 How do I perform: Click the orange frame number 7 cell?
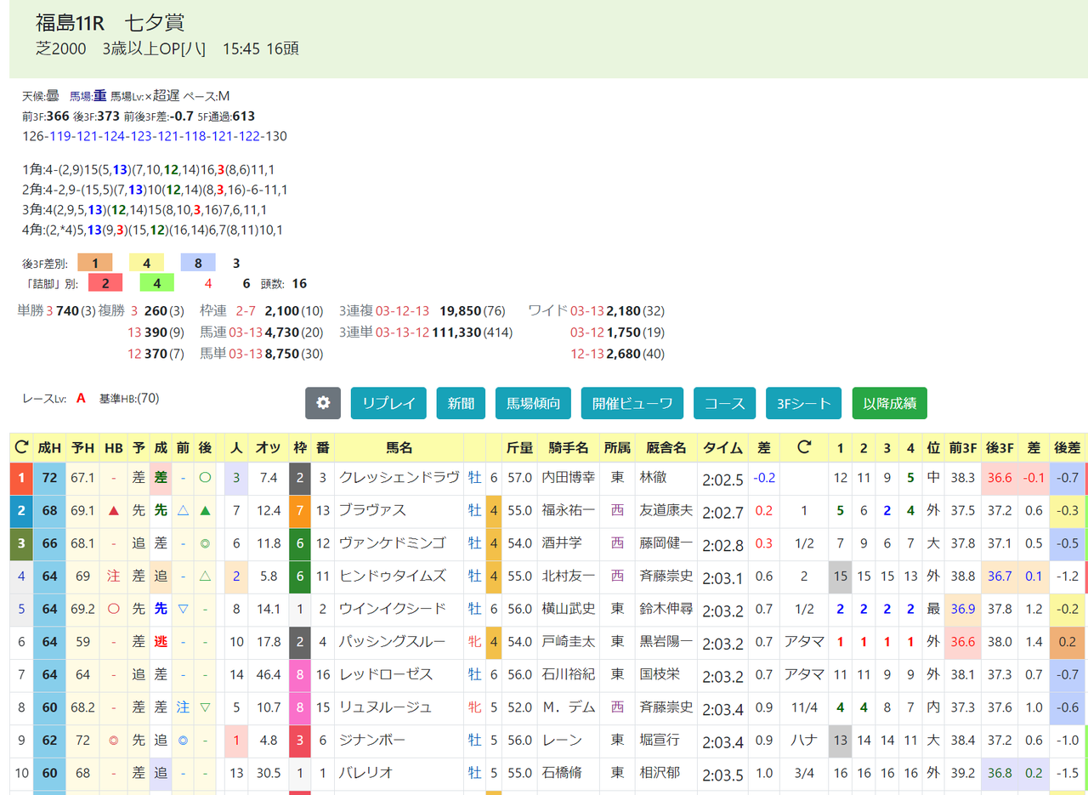pyautogui.click(x=300, y=510)
